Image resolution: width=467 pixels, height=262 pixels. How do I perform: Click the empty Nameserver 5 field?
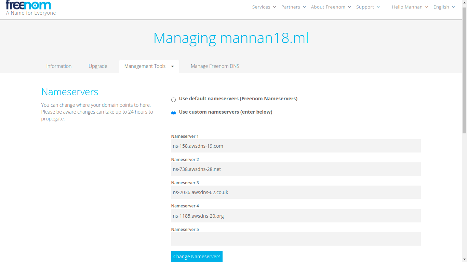point(296,239)
